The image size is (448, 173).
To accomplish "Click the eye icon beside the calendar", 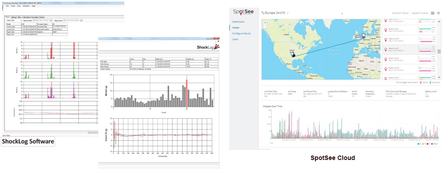I will coord(438,13).
